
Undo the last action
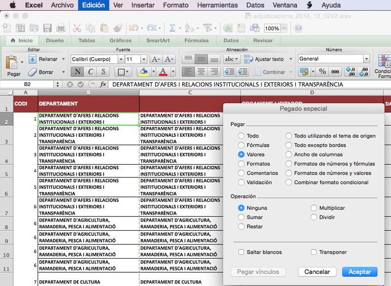133,28
